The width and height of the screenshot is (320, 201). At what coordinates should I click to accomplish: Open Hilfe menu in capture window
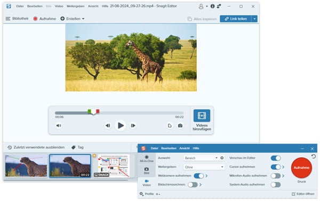pos(196,148)
